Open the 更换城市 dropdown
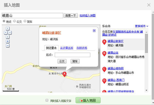The height and width of the screenshot is (105, 154). click(142, 26)
